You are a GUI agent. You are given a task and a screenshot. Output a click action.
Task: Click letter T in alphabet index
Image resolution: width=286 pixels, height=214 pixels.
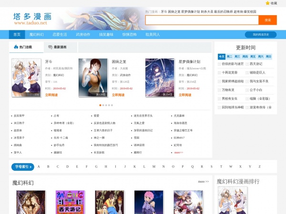(221, 167)
